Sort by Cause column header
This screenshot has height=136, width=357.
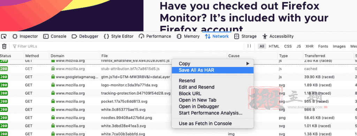tap(252, 56)
